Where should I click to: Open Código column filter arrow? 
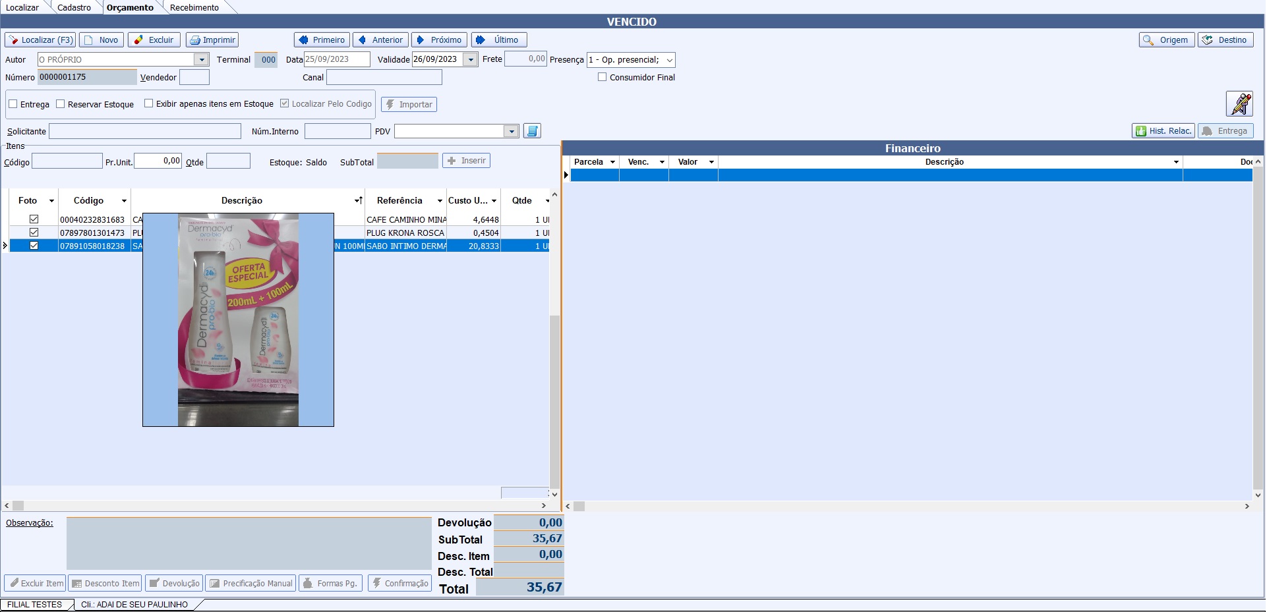[x=124, y=201]
